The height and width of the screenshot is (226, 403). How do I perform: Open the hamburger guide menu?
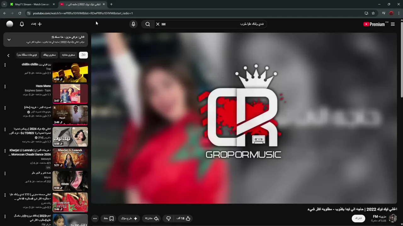(x=393, y=24)
